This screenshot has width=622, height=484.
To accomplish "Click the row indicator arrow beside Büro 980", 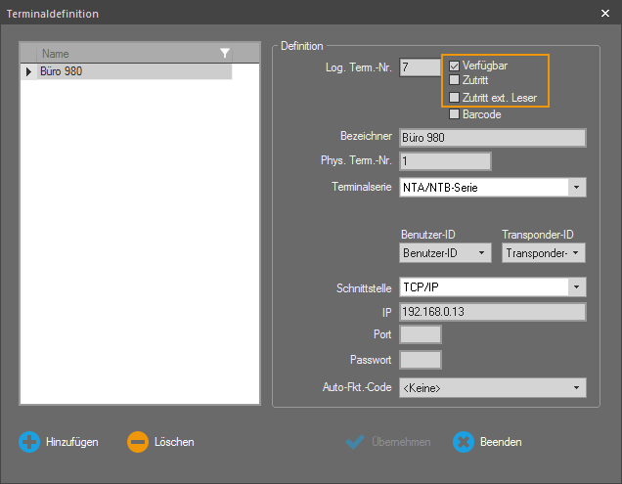I will 28,71.
